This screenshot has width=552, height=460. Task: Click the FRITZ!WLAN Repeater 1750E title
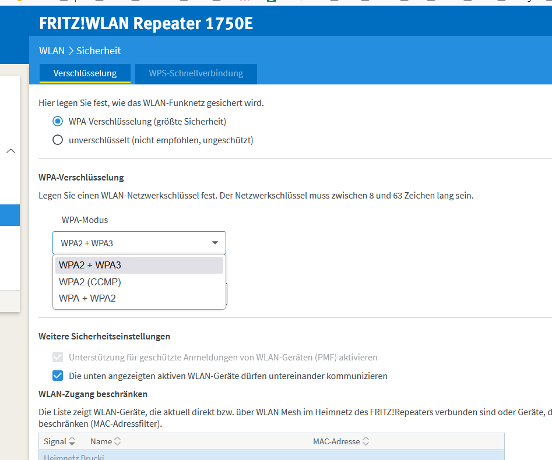[x=146, y=23]
